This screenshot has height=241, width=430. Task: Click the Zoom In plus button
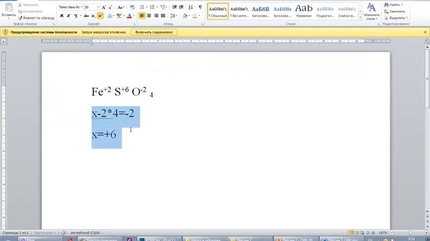[426, 233]
